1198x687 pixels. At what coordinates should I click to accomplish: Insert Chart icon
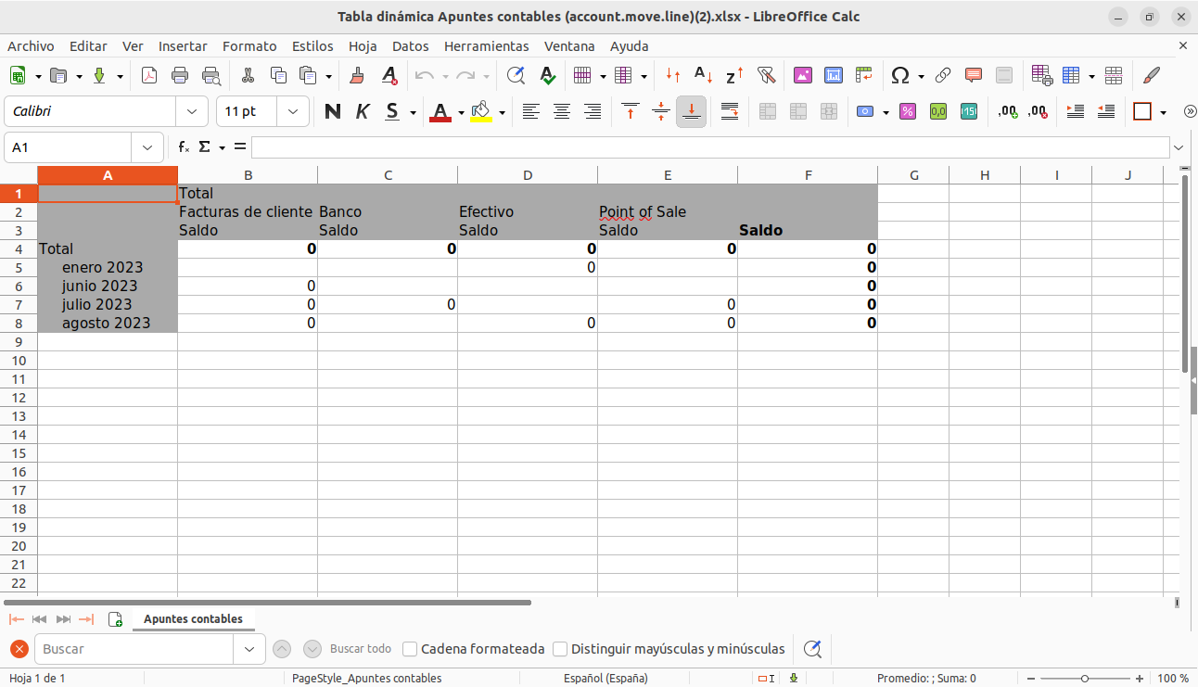[x=834, y=76]
